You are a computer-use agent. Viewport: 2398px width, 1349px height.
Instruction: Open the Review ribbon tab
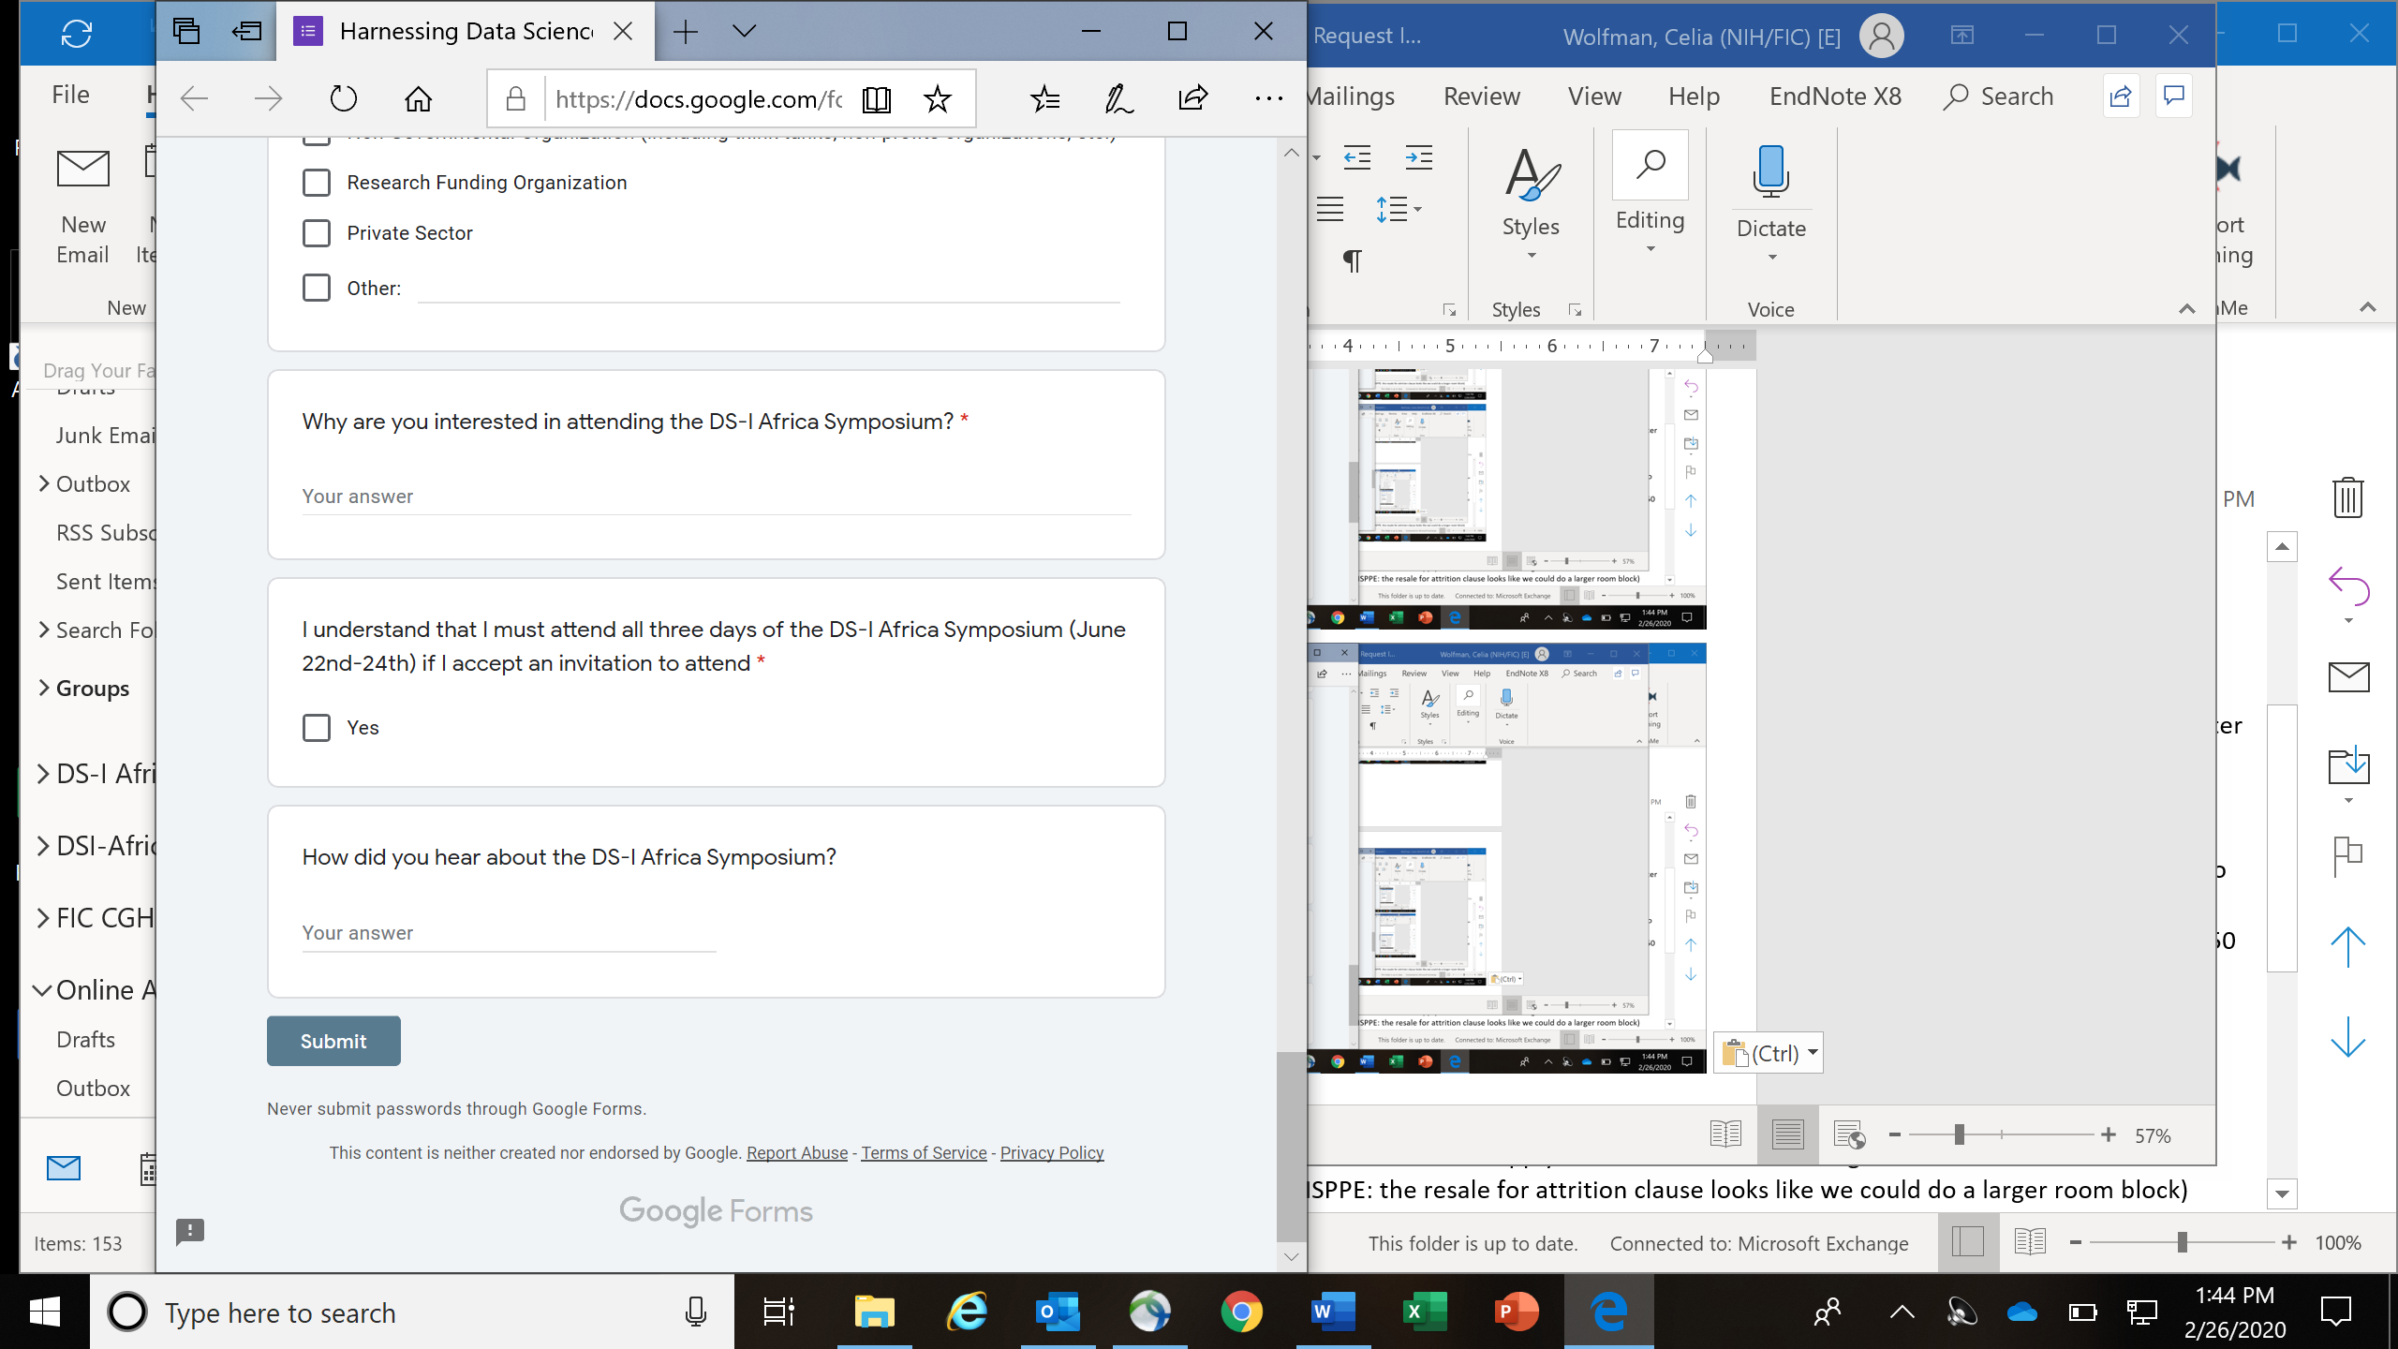pyautogui.click(x=1481, y=96)
